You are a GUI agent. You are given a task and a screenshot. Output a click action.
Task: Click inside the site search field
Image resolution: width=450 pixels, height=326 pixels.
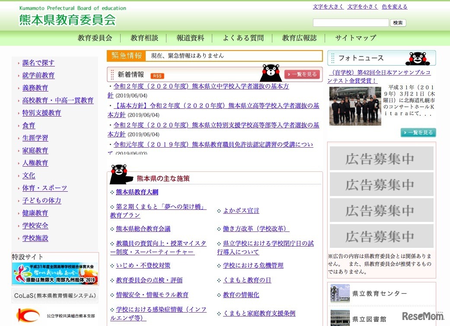(351, 22)
